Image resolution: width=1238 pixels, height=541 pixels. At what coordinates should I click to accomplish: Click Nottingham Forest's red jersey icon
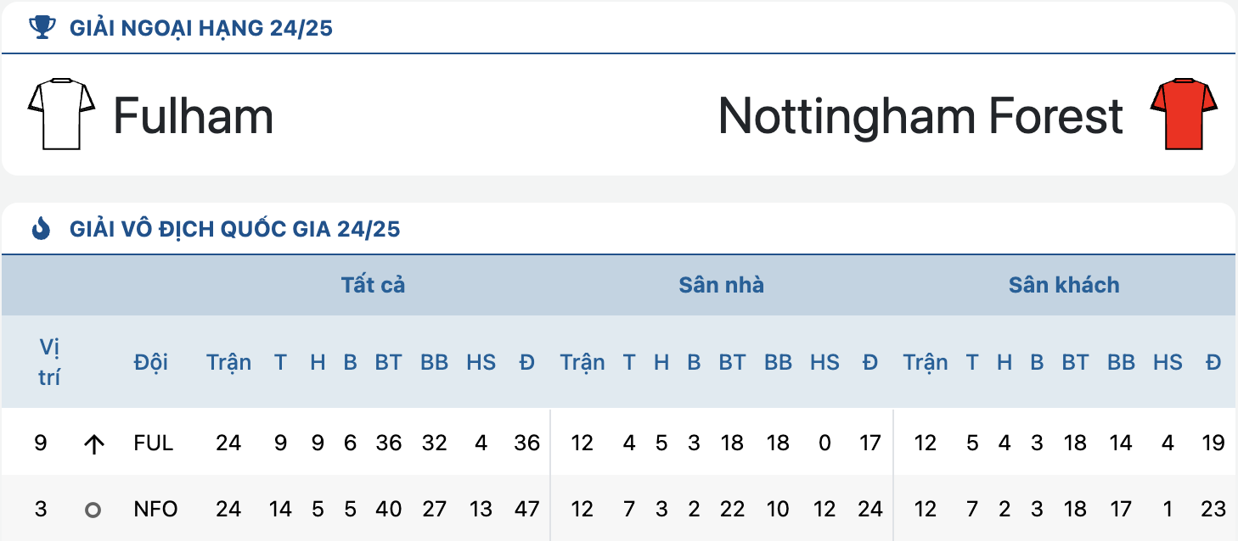1185,114
